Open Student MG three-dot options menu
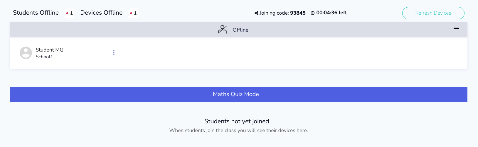 114,52
